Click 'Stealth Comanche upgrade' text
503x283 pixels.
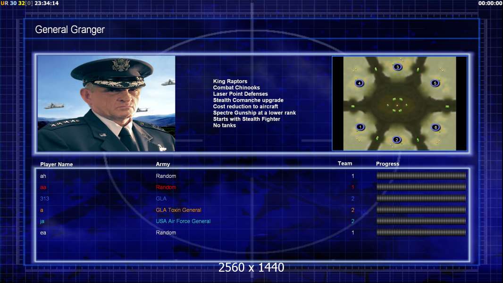[248, 100]
